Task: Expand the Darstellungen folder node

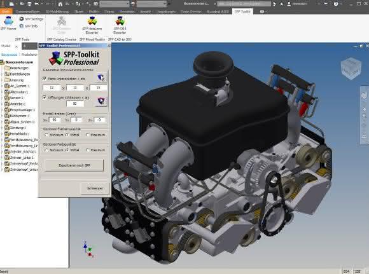Action: click(2, 74)
